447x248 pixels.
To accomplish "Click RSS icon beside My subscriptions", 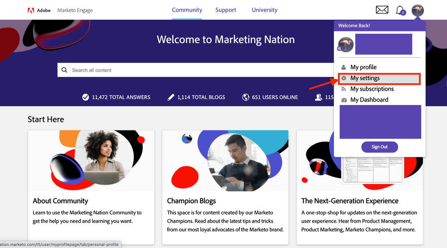I will click(x=344, y=89).
